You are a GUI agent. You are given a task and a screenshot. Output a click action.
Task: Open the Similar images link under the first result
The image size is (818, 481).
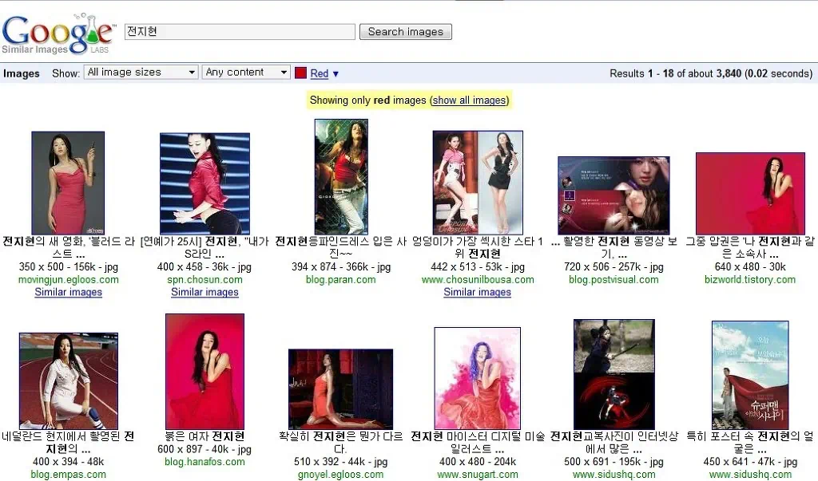click(68, 292)
